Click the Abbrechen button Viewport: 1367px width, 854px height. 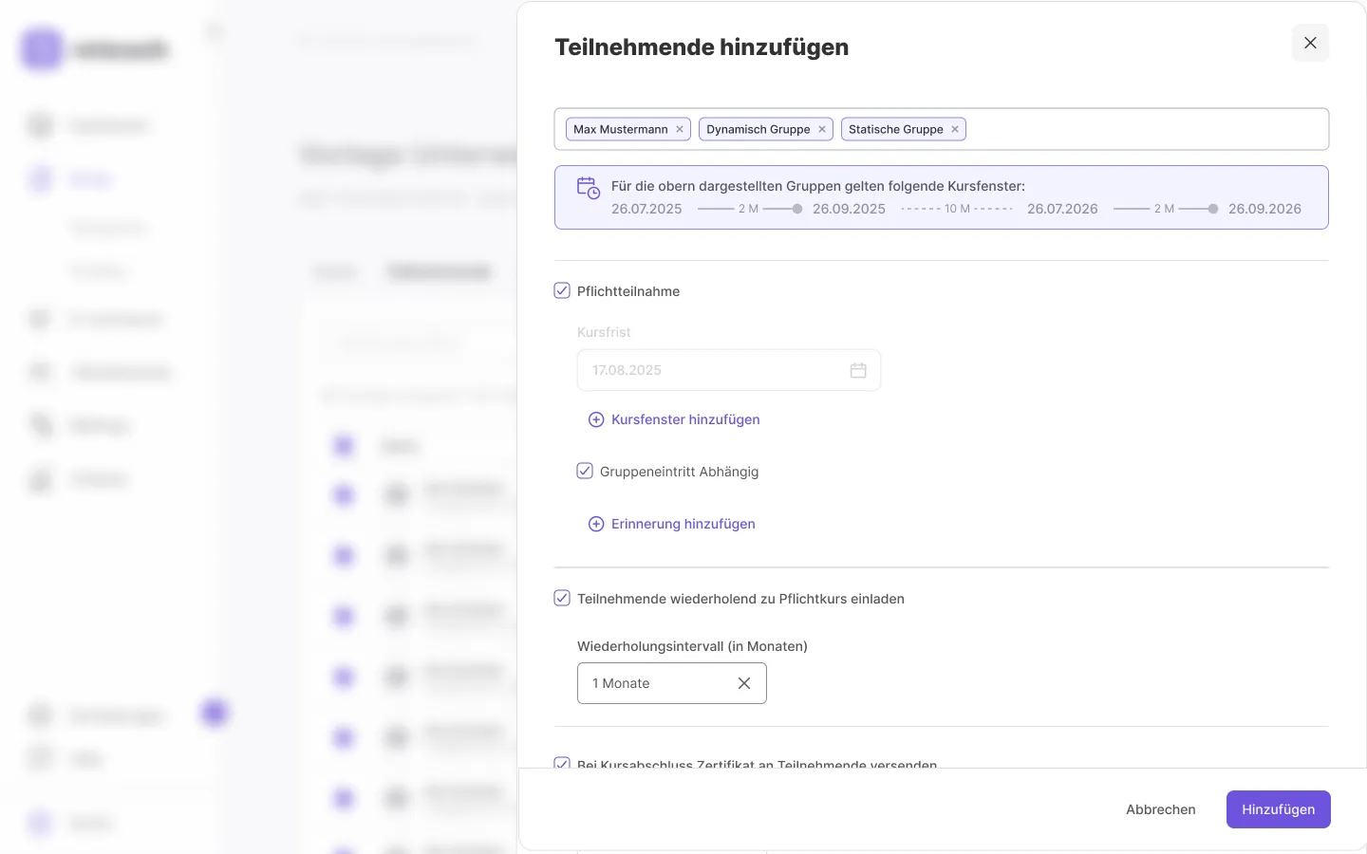coord(1160,809)
